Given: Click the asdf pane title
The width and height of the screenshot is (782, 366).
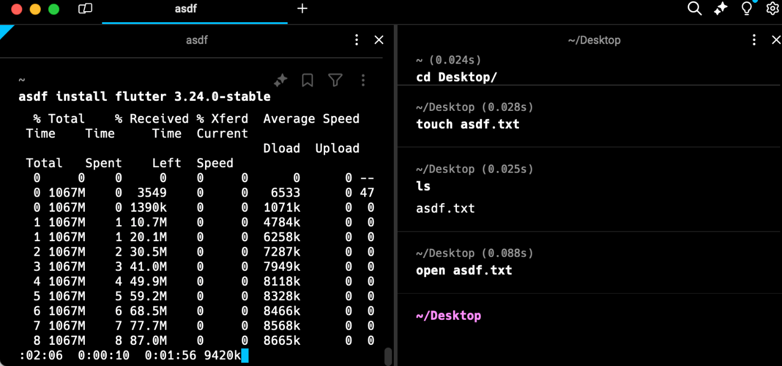Looking at the screenshot, I should [197, 40].
